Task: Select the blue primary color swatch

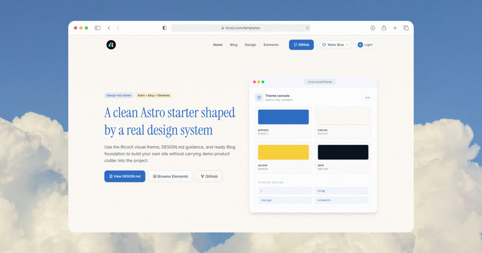Action: (x=283, y=117)
